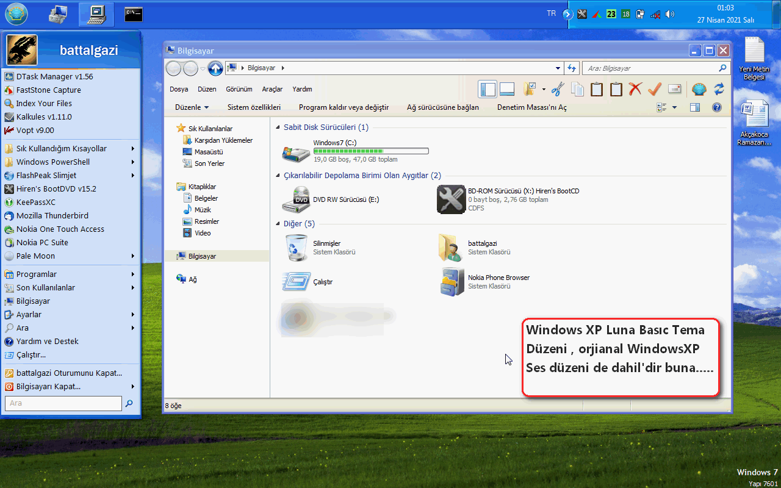Open the Yardım menu

[302, 89]
